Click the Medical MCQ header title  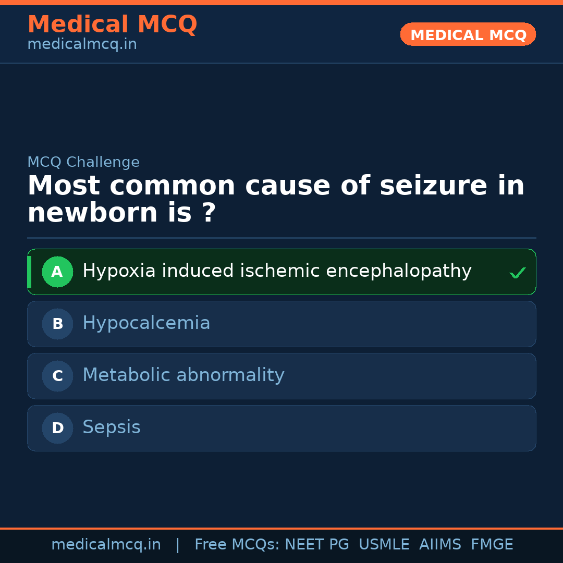click(x=112, y=25)
